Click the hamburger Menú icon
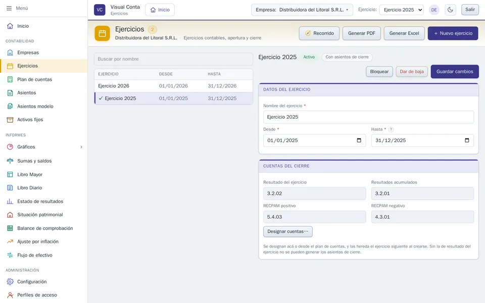This screenshot has width=485, height=303. (9, 9)
